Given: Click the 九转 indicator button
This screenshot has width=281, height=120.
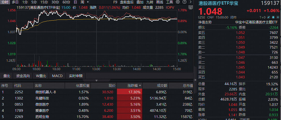Looking at the screenshot, I should click(150, 2).
